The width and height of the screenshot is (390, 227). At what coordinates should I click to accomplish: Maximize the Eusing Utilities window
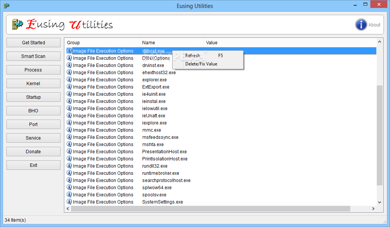(365, 4)
